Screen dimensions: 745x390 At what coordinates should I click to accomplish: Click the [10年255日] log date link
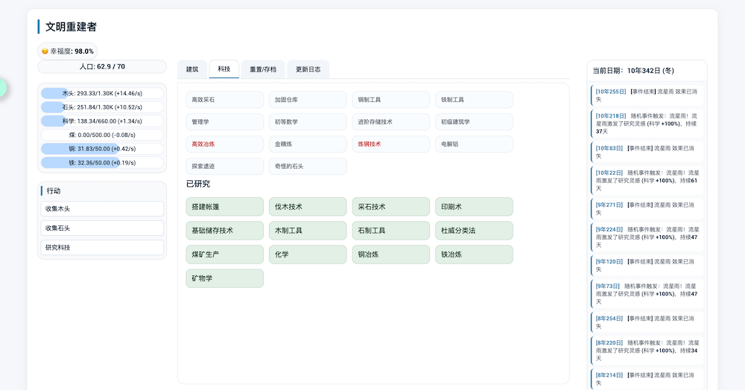tap(611, 92)
